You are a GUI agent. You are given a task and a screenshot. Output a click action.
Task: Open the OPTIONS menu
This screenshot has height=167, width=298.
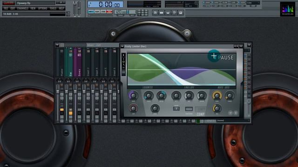click(42, 8)
